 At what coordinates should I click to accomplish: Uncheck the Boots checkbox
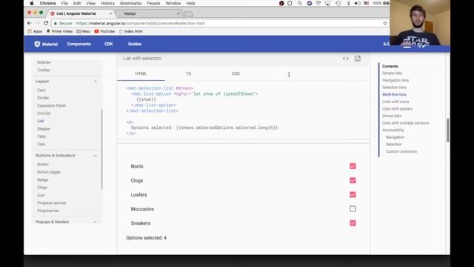353,166
